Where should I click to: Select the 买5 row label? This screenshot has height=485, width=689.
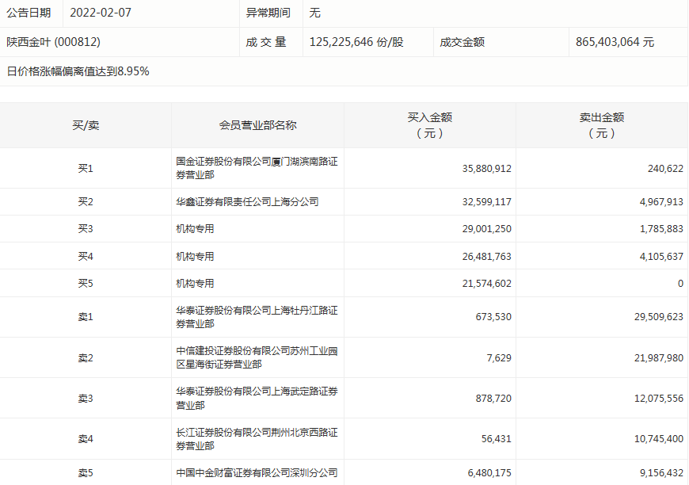(x=86, y=283)
